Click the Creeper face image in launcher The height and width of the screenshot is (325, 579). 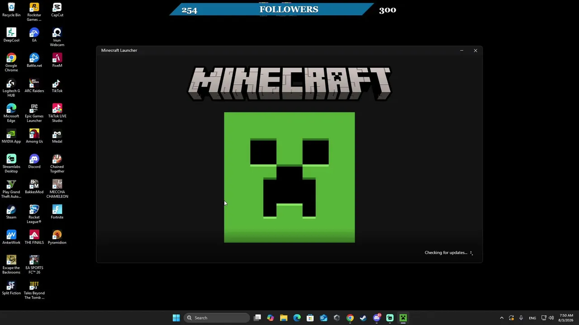click(x=289, y=177)
